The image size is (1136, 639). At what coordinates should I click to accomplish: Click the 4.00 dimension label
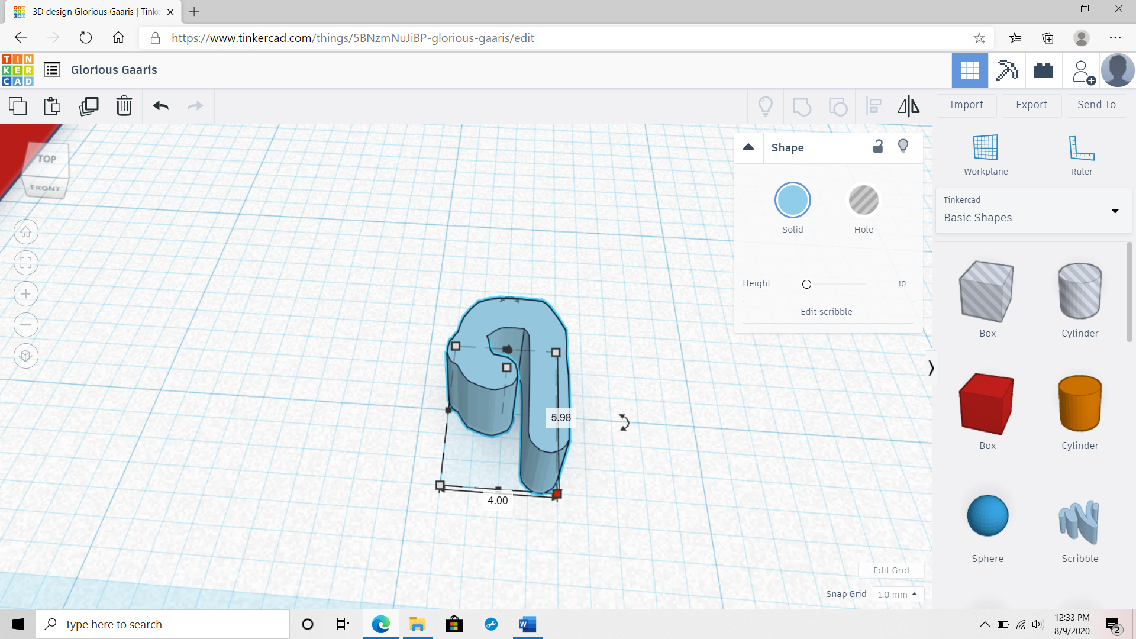(x=498, y=501)
